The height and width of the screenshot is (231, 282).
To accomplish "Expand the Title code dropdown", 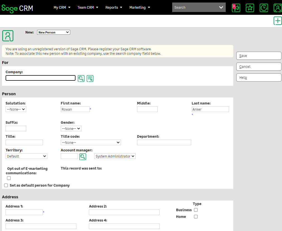I will click(x=91, y=143).
